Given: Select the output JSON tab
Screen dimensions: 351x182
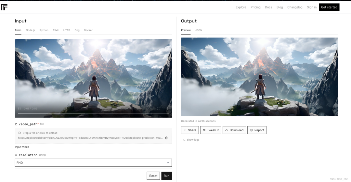Looking at the screenshot, I should (x=199, y=30).
